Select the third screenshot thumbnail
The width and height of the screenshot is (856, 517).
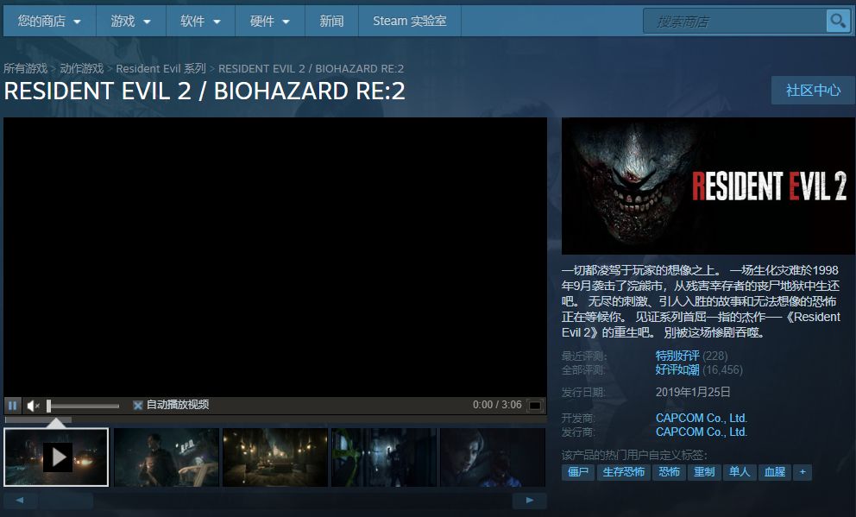click(x=275, y=457)
